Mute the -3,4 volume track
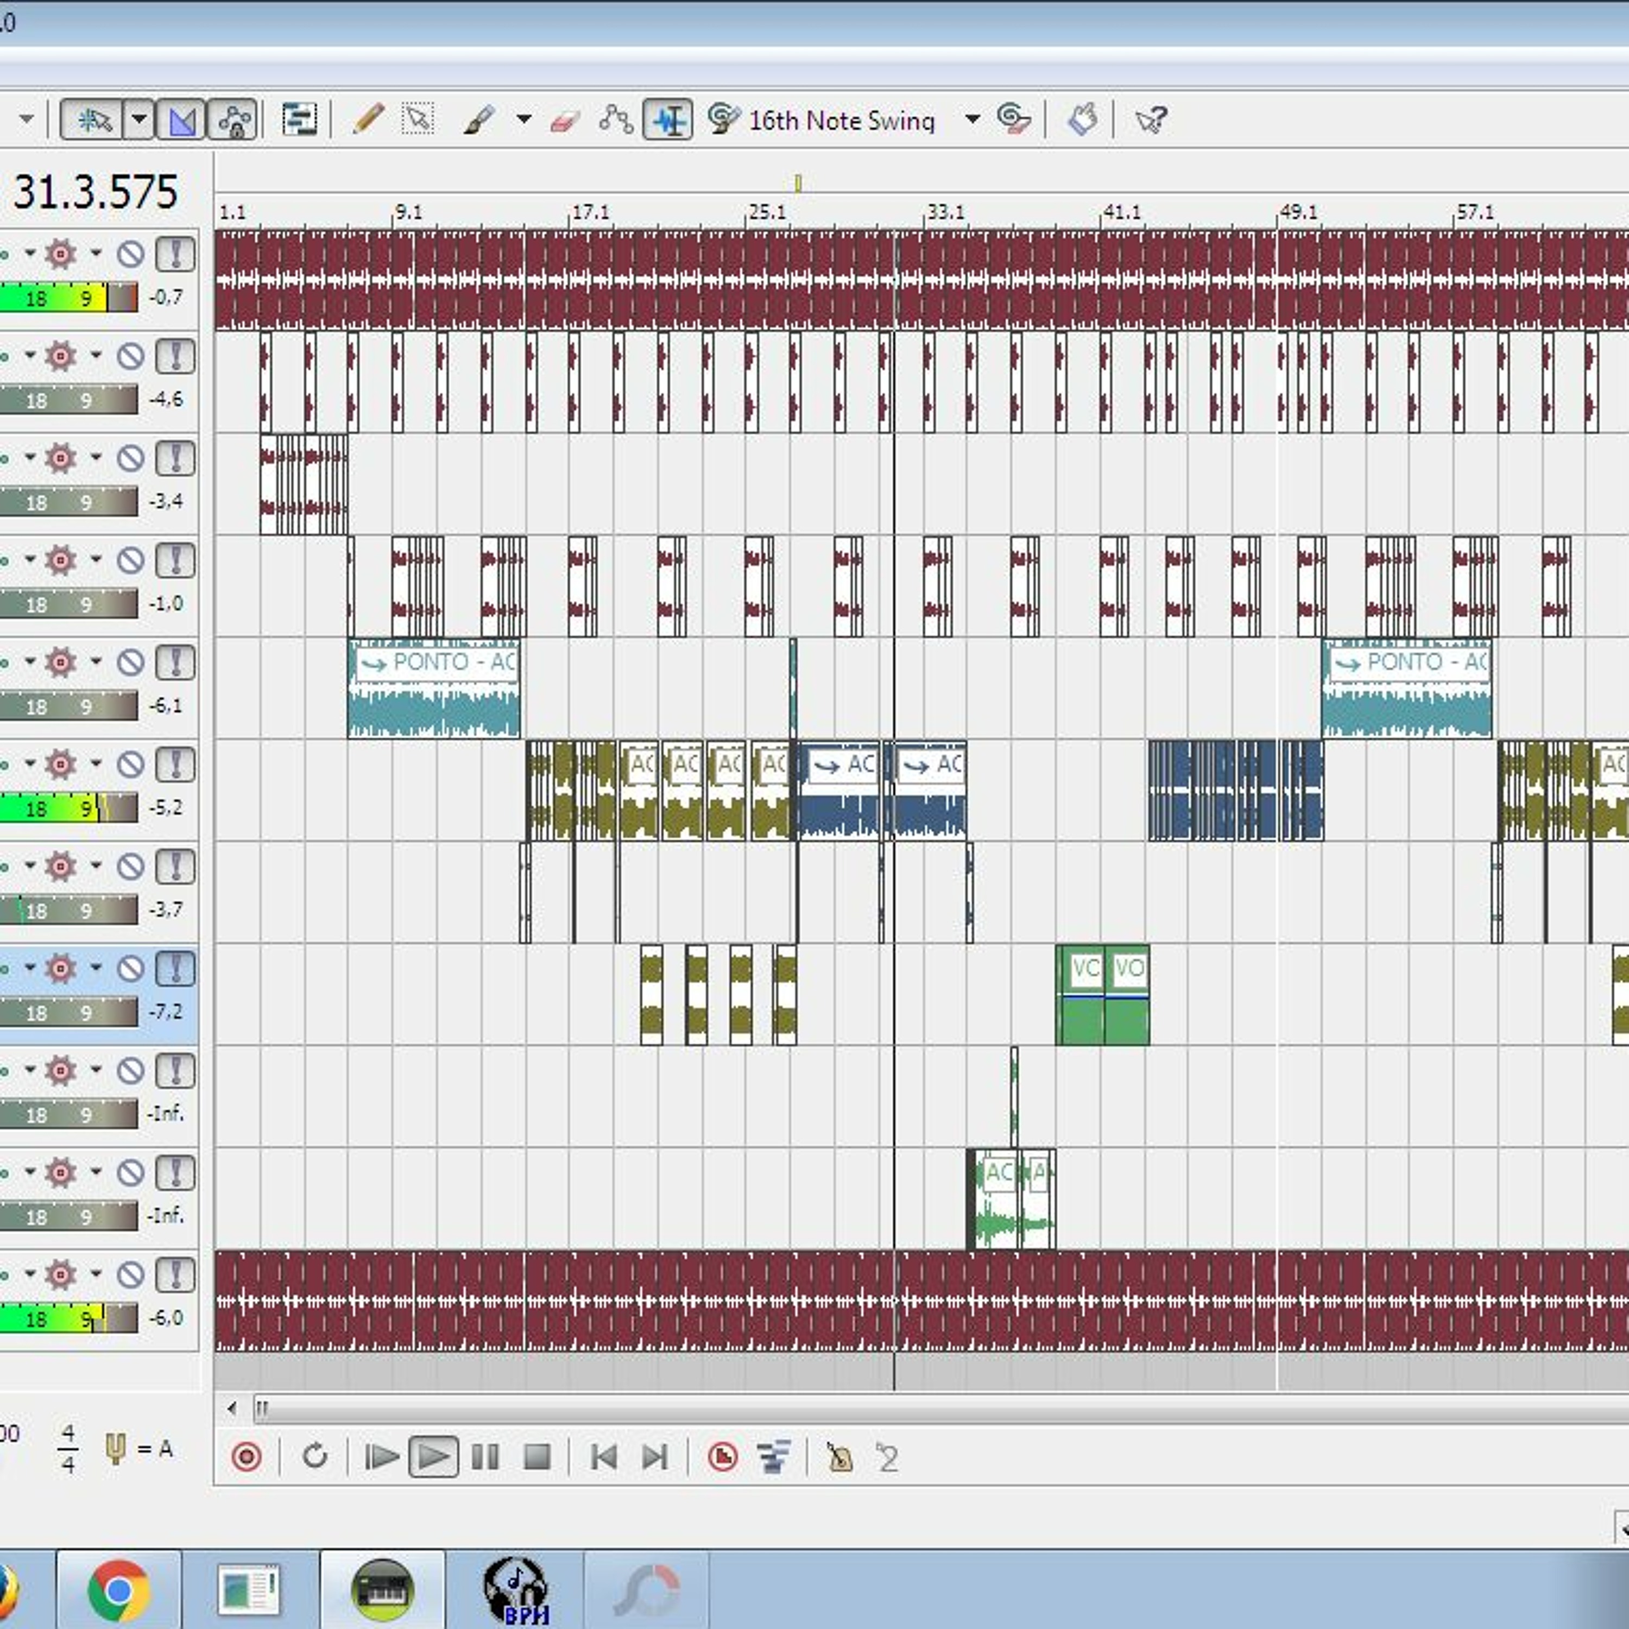The image size is (1629, 1629). point(130,458)
